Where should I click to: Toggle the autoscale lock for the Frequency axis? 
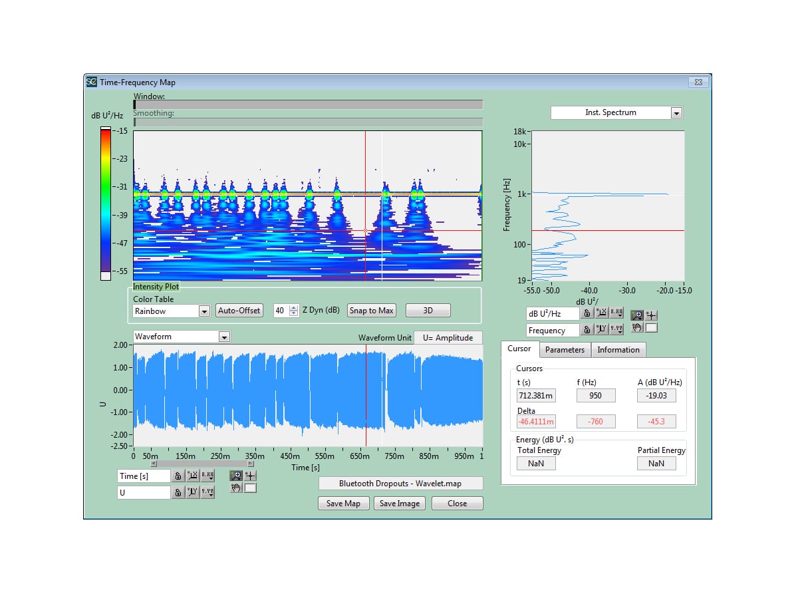click(x=587, y=329)
